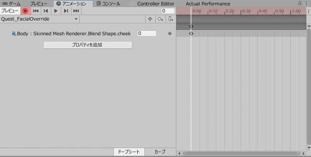Switch to the Controller Editor tab
Screen dimensions: 311x157
[x=152, y=3]
